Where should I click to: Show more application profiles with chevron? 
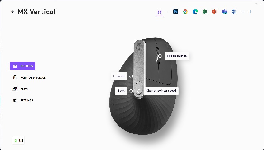tap(242, 12)
